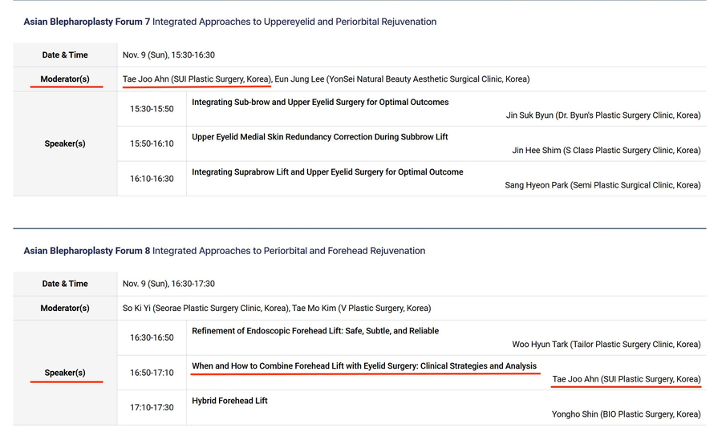722x444 pixels.
Task: Click talk 'Integrating Sub-brow and Upper Eyelid Surgery'
Action: [320, 103]
